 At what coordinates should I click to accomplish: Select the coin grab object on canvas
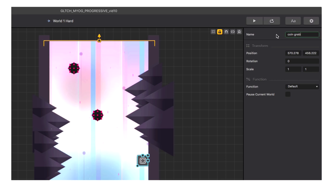143,161
